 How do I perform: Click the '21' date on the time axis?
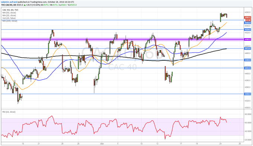39,143
